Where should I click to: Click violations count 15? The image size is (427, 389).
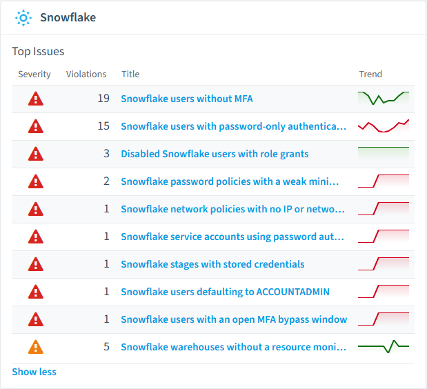103,126
